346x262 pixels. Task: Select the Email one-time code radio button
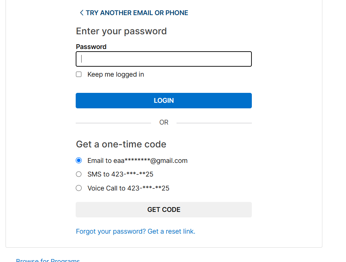click(79, 161)
